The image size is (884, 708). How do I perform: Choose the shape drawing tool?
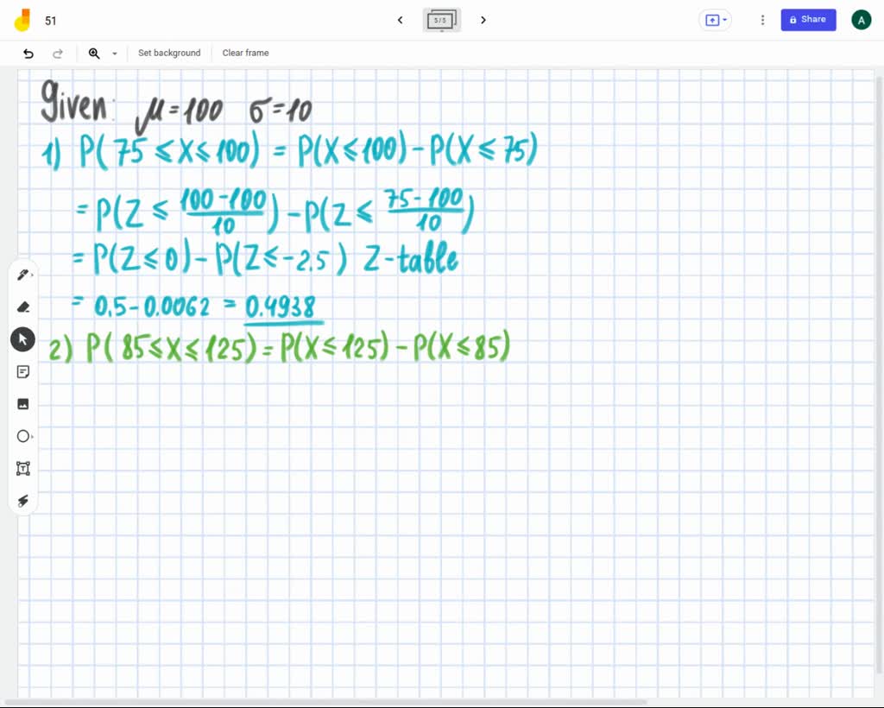coord(23,436)
